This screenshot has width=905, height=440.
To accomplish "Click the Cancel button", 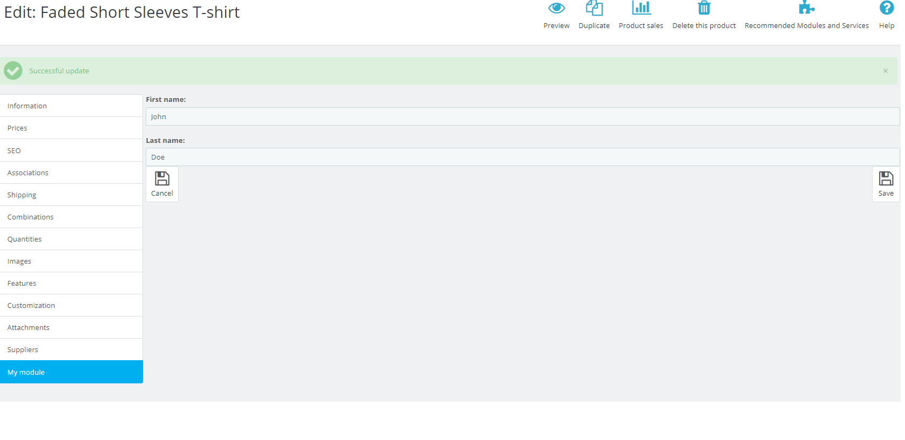I will click(x=162, y=184).
